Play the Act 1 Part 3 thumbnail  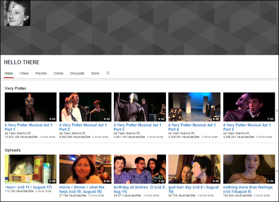click(x=140, y=107)
